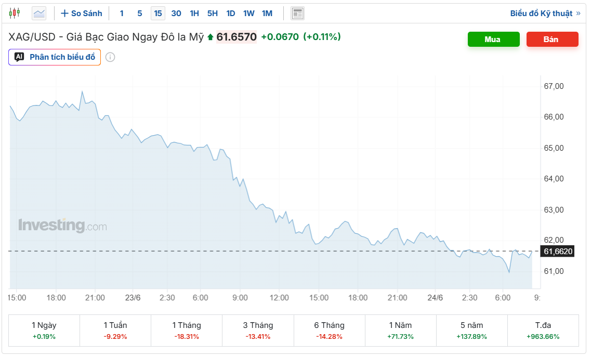Click the 67,00 price axis label
The image size is (591, 356).
coord(554,86)
